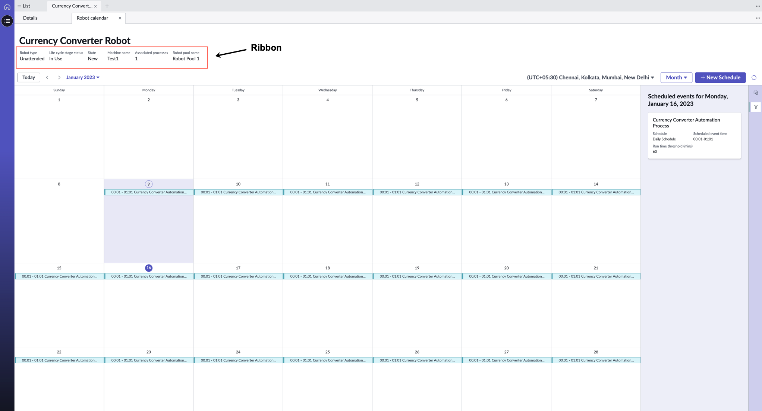This screenshot has height=411, width=762.
Task: Click the Unattended robot type value
Action: pos(32,59)
